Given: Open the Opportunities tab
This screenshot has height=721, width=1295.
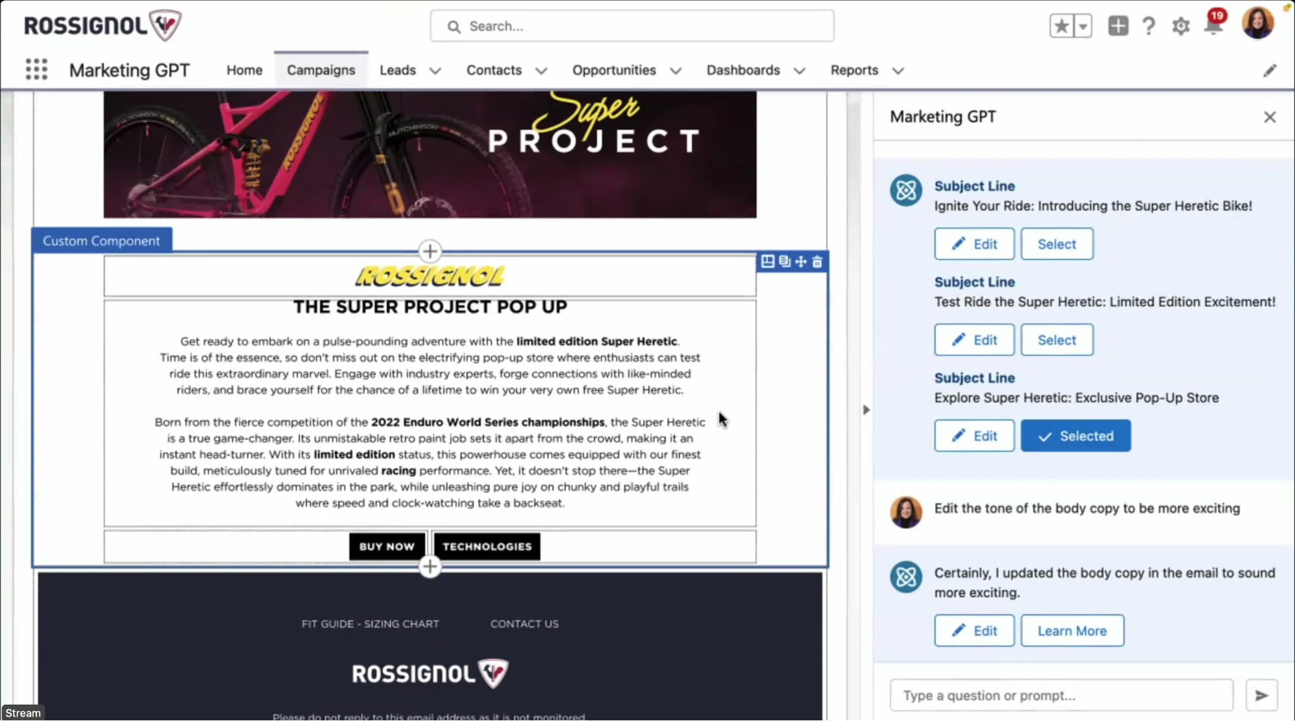Looking at the screenshot, I should (613, 70).
